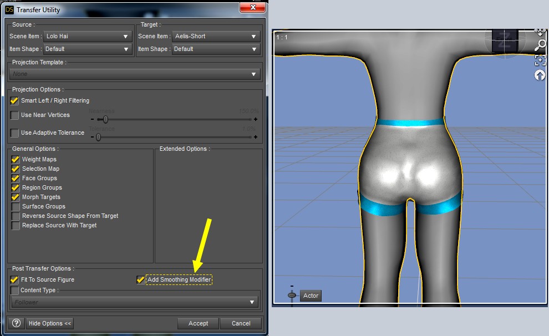The width and height of the screenshot is (549, 336).
Task: Toggle Smart Left / Right Filtering checkbox
Action: (x=14, y=101)
